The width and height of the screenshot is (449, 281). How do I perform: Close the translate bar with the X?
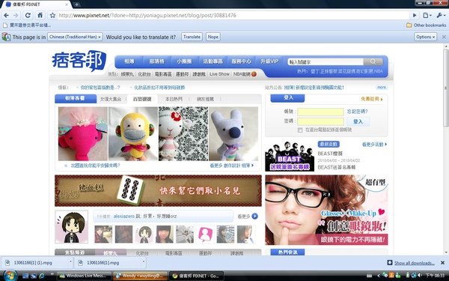tap(444, 37)
